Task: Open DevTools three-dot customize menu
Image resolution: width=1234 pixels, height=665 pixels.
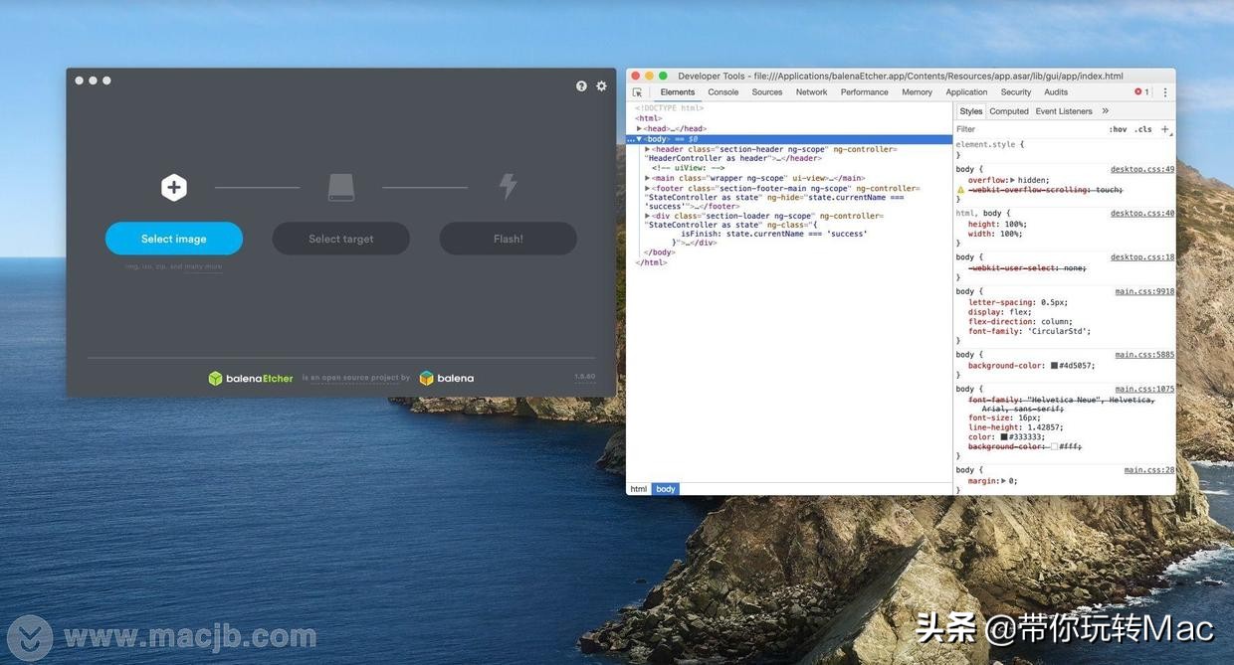Action: click(1165, 92)
